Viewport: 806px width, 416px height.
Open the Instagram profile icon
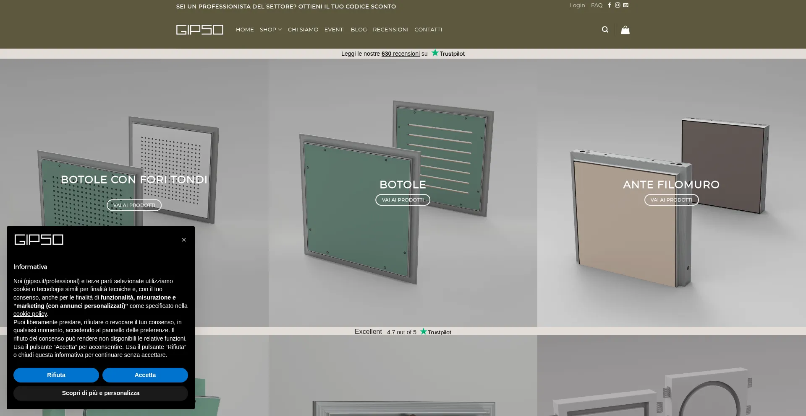point(618,5)
